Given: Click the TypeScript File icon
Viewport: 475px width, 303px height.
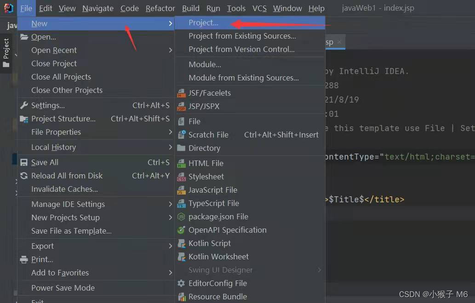Looking at the screenshot, I should [x=181, y=203].
